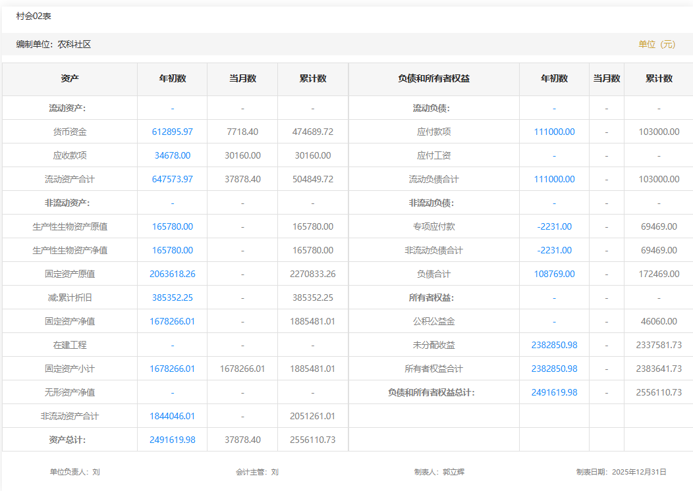
Task: Click the 固定资产原值 value 2063618.26
Action: (172, 274)
